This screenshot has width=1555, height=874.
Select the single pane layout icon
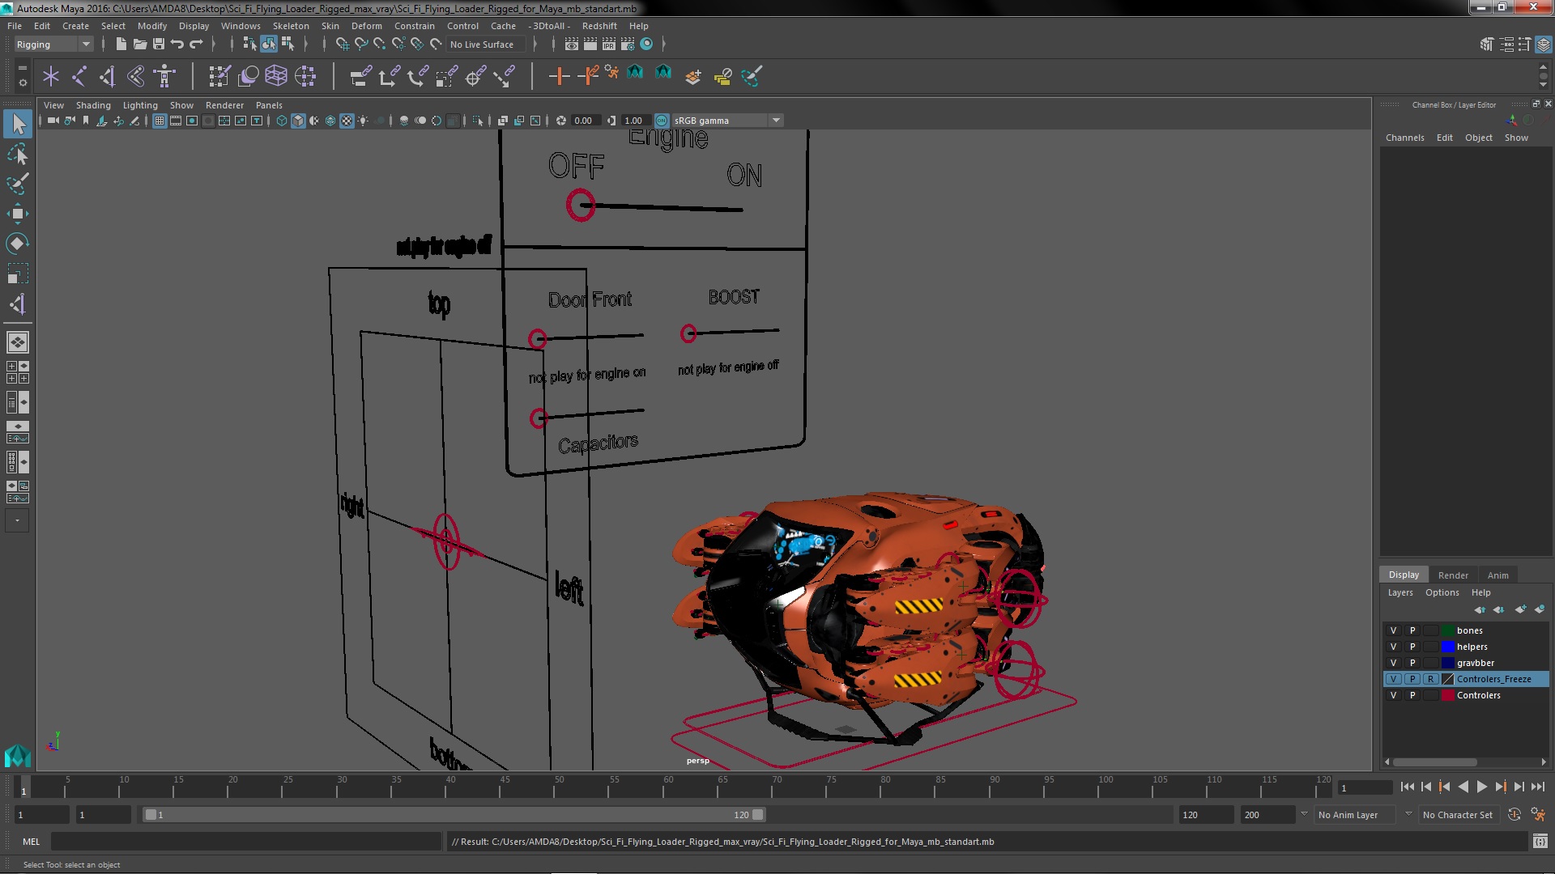tap(18, 342)
